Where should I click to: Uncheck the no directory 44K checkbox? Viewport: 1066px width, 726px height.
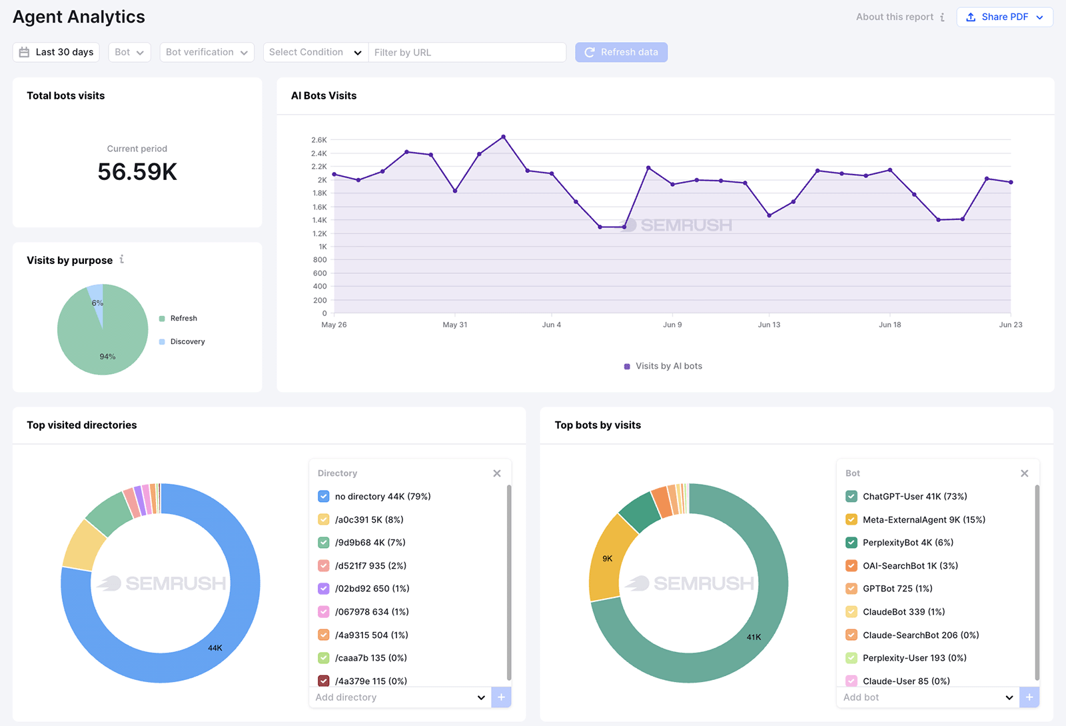pos(324,497)
